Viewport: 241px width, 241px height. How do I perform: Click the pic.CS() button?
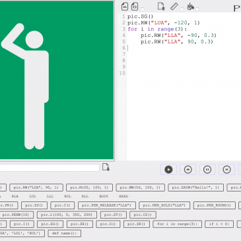[x=143, y=215]
